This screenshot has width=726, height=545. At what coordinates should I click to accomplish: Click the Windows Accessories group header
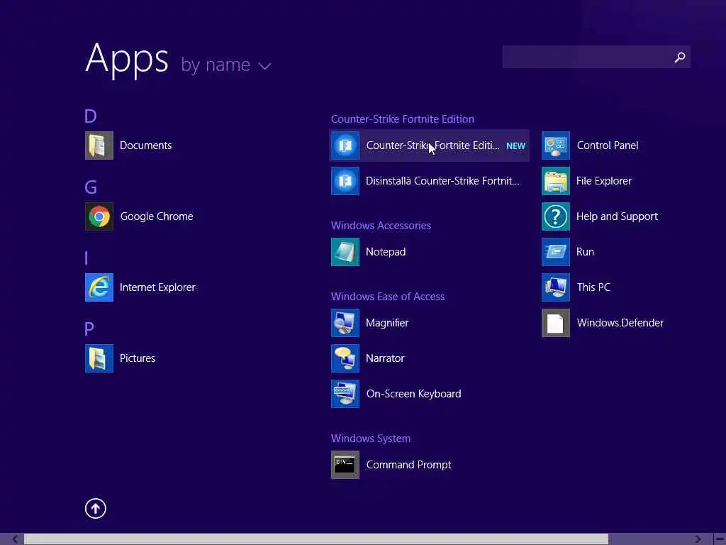point(381,226)
